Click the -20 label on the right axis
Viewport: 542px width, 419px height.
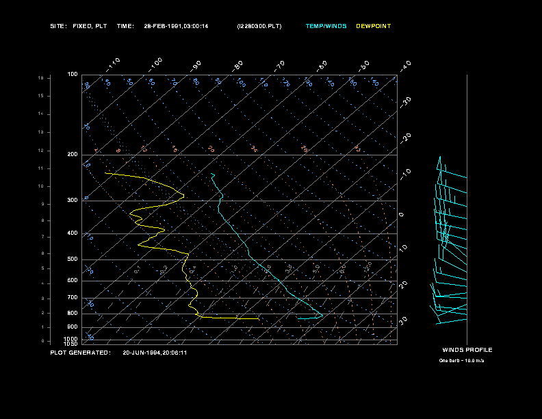pos(405,138)
